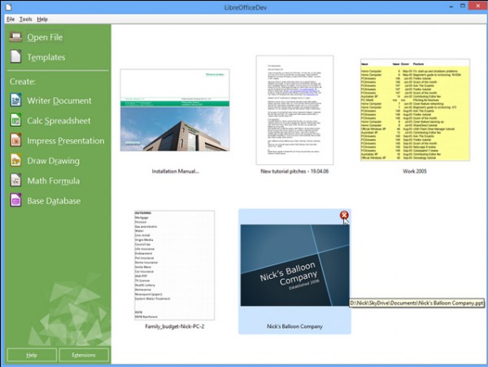Click the 'Nick's Balloon Company' caption
This screenshot has width=488, height=367.
(x=294, y=326)
